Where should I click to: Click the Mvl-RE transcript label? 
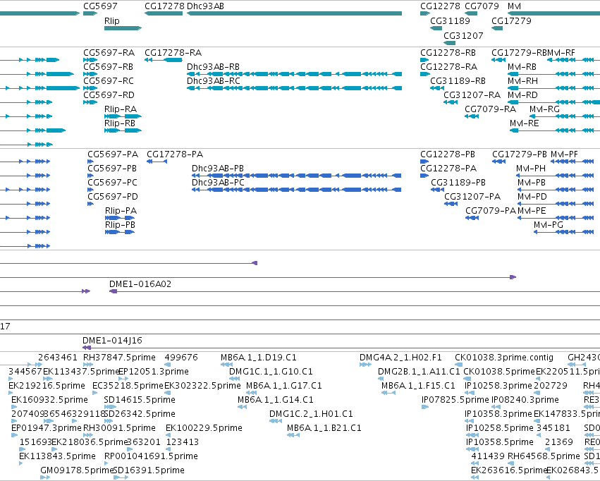point(525,123)
